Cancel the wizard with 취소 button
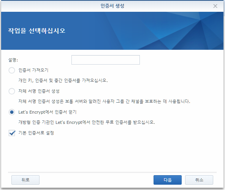 click(x=199, y=180)
